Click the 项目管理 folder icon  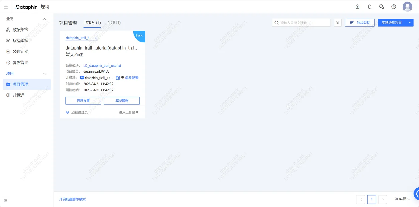pyautogui.click(x=8, y=85)
